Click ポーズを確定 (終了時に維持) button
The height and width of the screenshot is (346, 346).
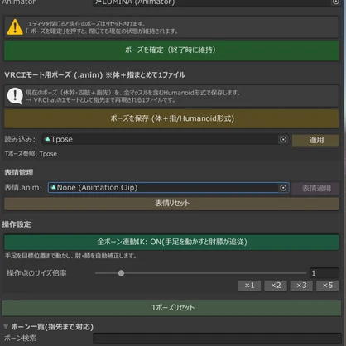click(x=171, y=50)
